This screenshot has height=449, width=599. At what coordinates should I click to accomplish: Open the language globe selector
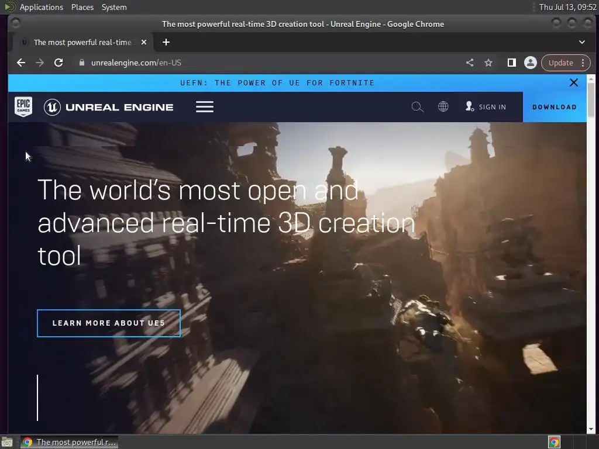443,106
